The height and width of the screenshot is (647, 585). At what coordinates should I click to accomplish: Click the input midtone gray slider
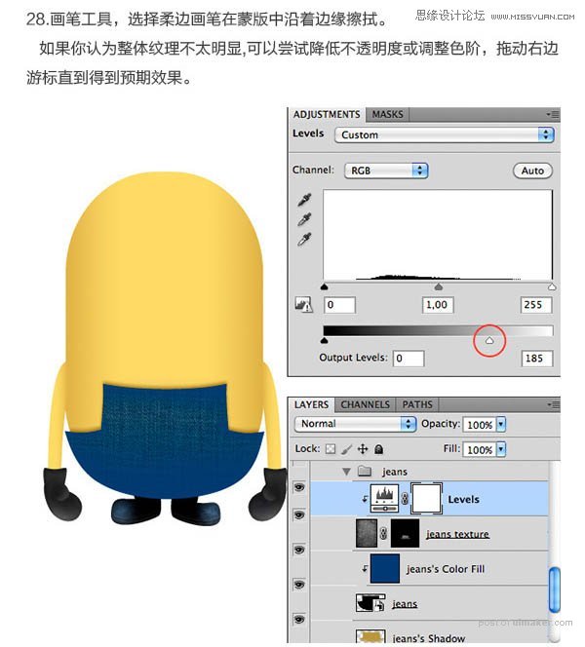[x=439, y=286]
